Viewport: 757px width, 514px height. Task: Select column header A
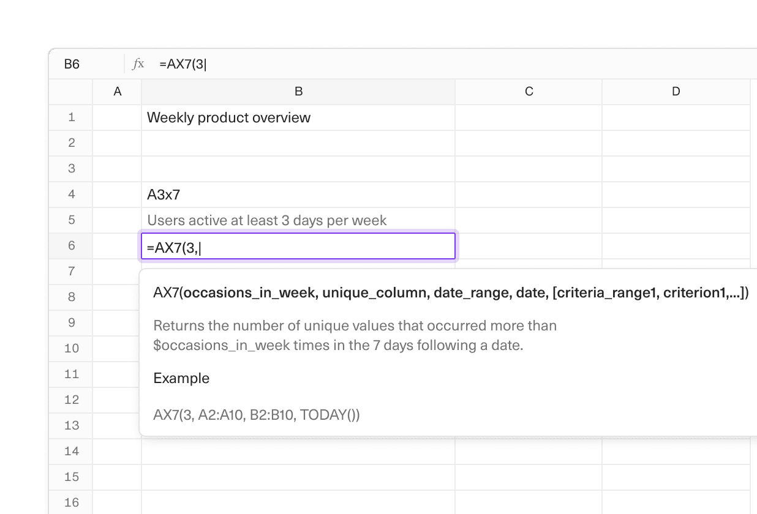(x=116, y=91)
